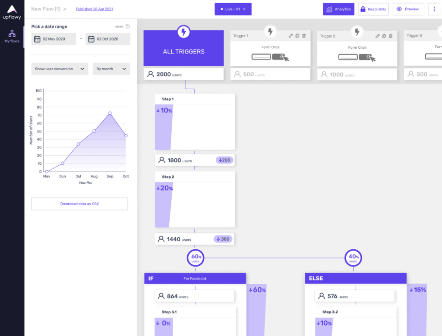Toggle the Analytics view button

pyautogui.click(x=338, y=9)
